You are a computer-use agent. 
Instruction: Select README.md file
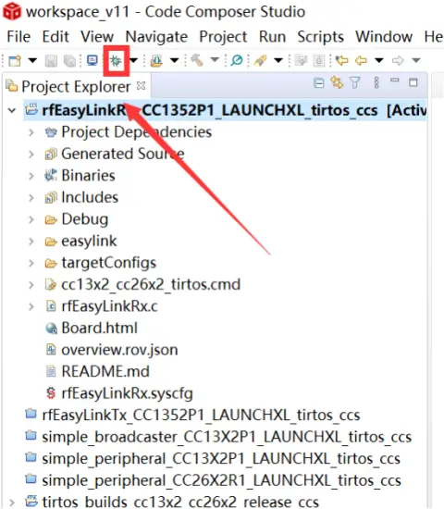click(105, 371)
